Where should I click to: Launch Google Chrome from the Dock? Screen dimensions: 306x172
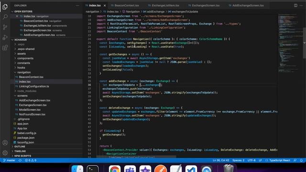[115, 169]
